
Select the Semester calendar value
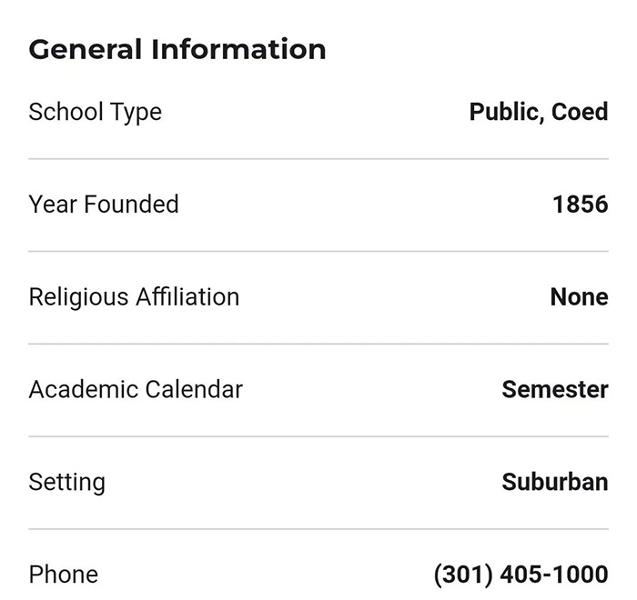tap(554, 390)
